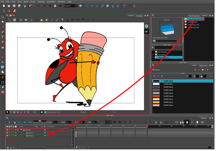216x151 pixels.
Task: Click the Redo arrow icon
Action: click(x=38, y=6)
